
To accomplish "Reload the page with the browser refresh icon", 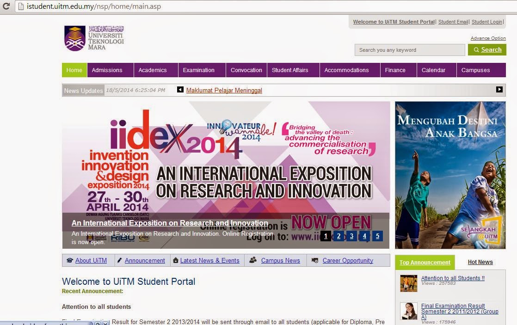I will click(x=6, y=6).
